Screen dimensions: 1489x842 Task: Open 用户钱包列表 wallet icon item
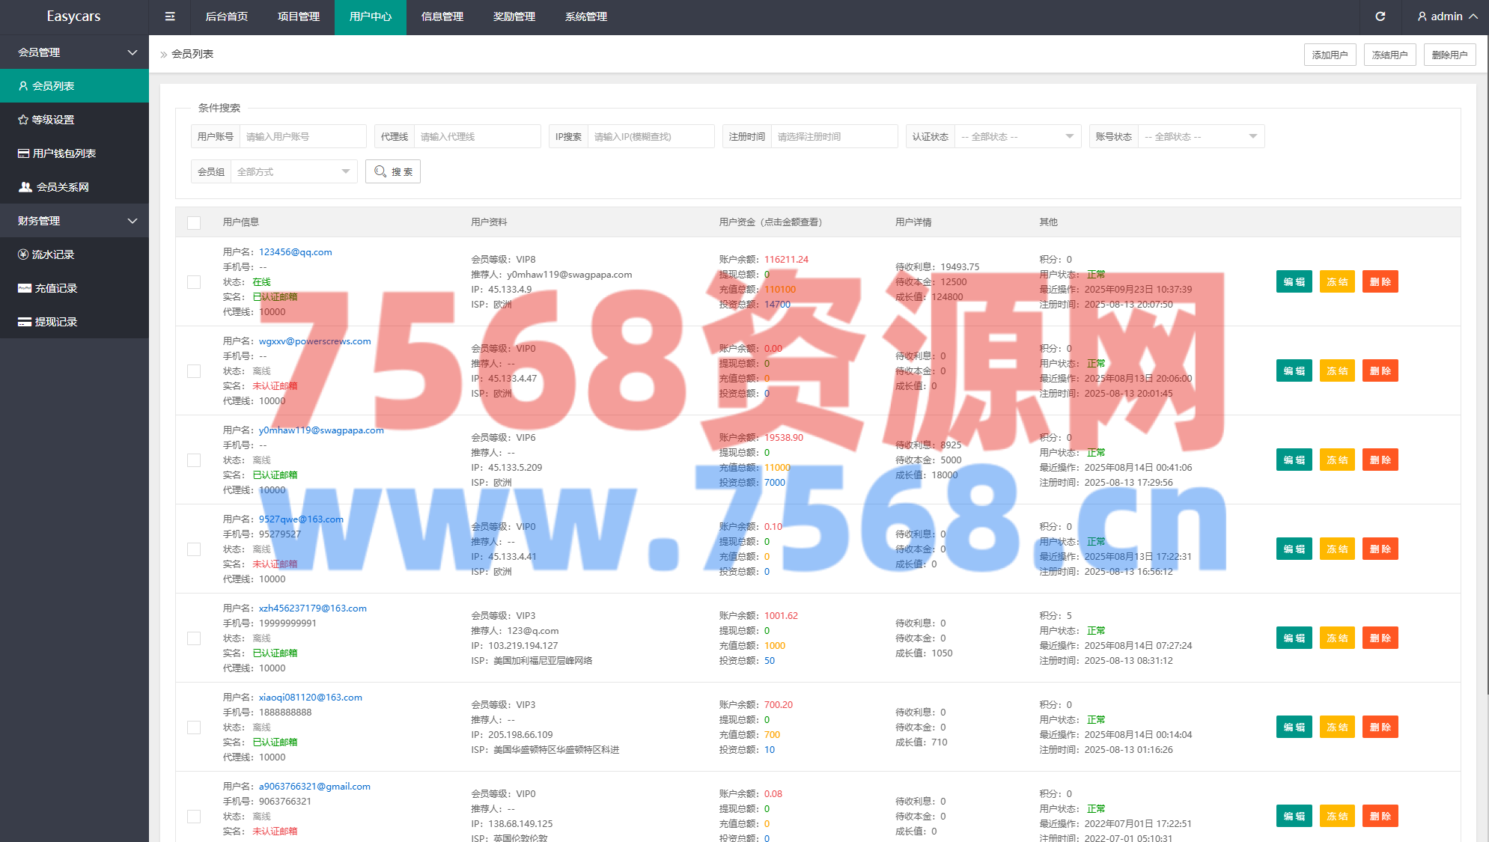tap(64, 153)
